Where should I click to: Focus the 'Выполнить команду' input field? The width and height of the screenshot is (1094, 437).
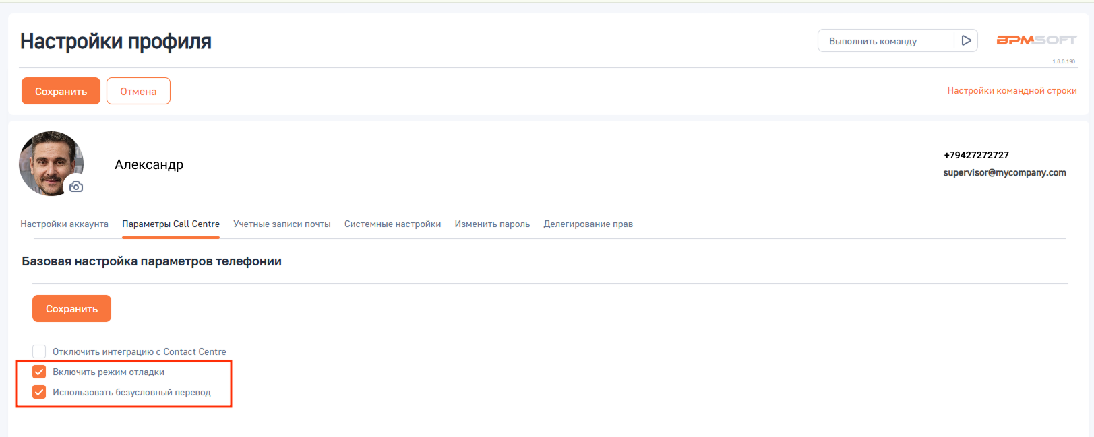click(885, 41)
